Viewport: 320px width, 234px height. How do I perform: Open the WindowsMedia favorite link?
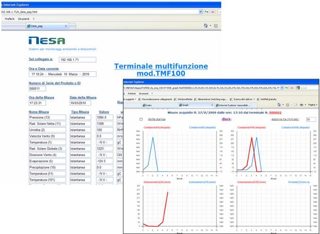183,99
